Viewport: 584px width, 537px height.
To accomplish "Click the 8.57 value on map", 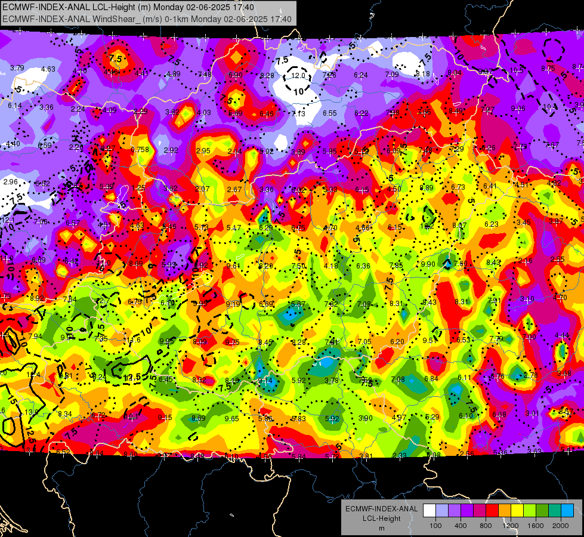I will 566,412.
